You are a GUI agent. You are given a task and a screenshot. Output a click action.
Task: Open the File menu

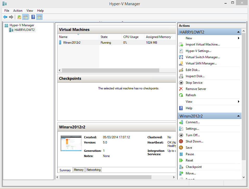click(x=7, y=11)
